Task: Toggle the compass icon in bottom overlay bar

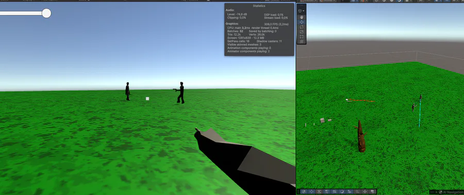Action: tap(304, 191)
